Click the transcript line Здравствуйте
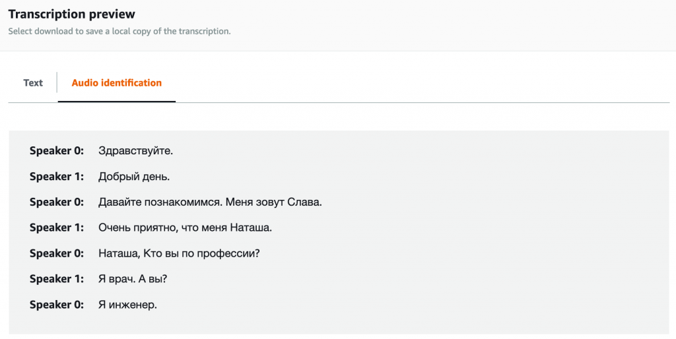Viewport: 676px width, 339px height. coord(135,151)
